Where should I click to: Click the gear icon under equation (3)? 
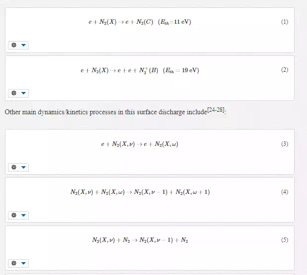(14, 168)
